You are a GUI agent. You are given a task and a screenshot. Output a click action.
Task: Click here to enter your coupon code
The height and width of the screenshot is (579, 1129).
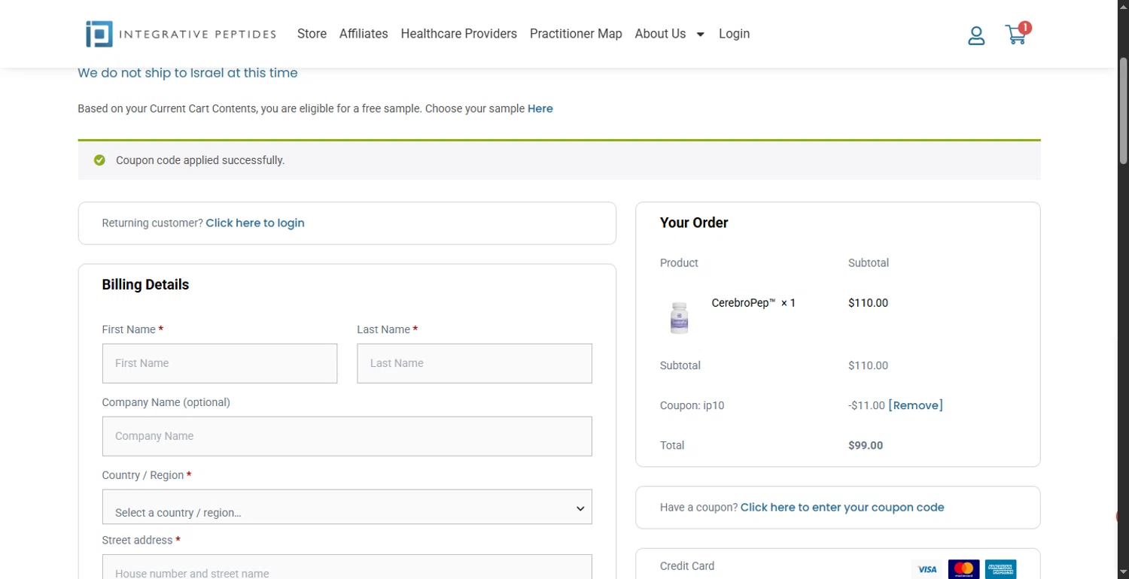click(x=842, y=508)
